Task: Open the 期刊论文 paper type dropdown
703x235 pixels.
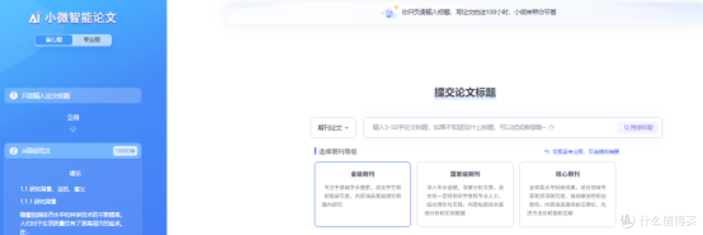Action: [x=333, y=128]
